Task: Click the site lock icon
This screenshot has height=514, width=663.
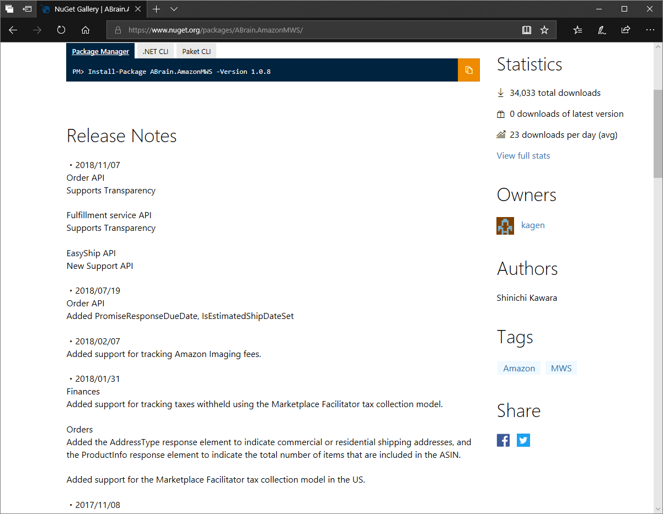Action: (117, 30)
